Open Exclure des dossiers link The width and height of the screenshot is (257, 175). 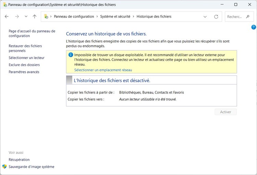pos(24,65)
